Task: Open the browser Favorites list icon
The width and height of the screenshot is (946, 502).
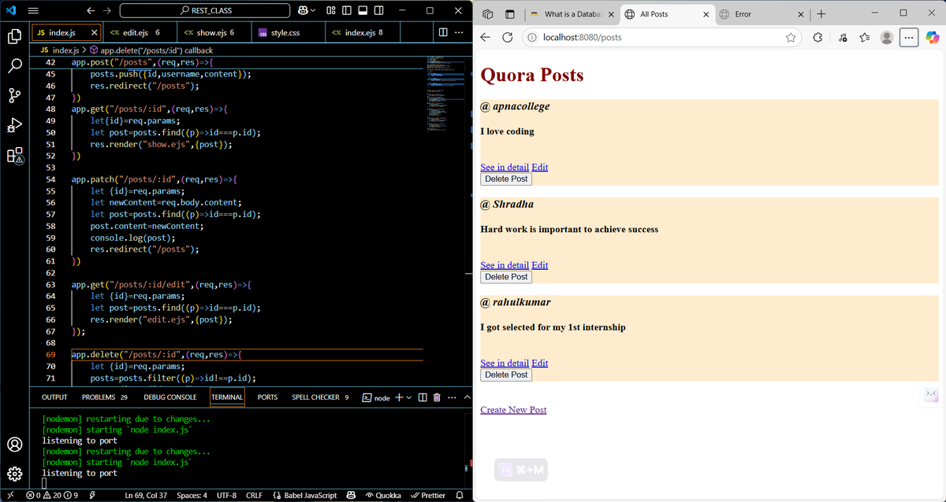Action: pyautogui.click(x=864, y=38)
